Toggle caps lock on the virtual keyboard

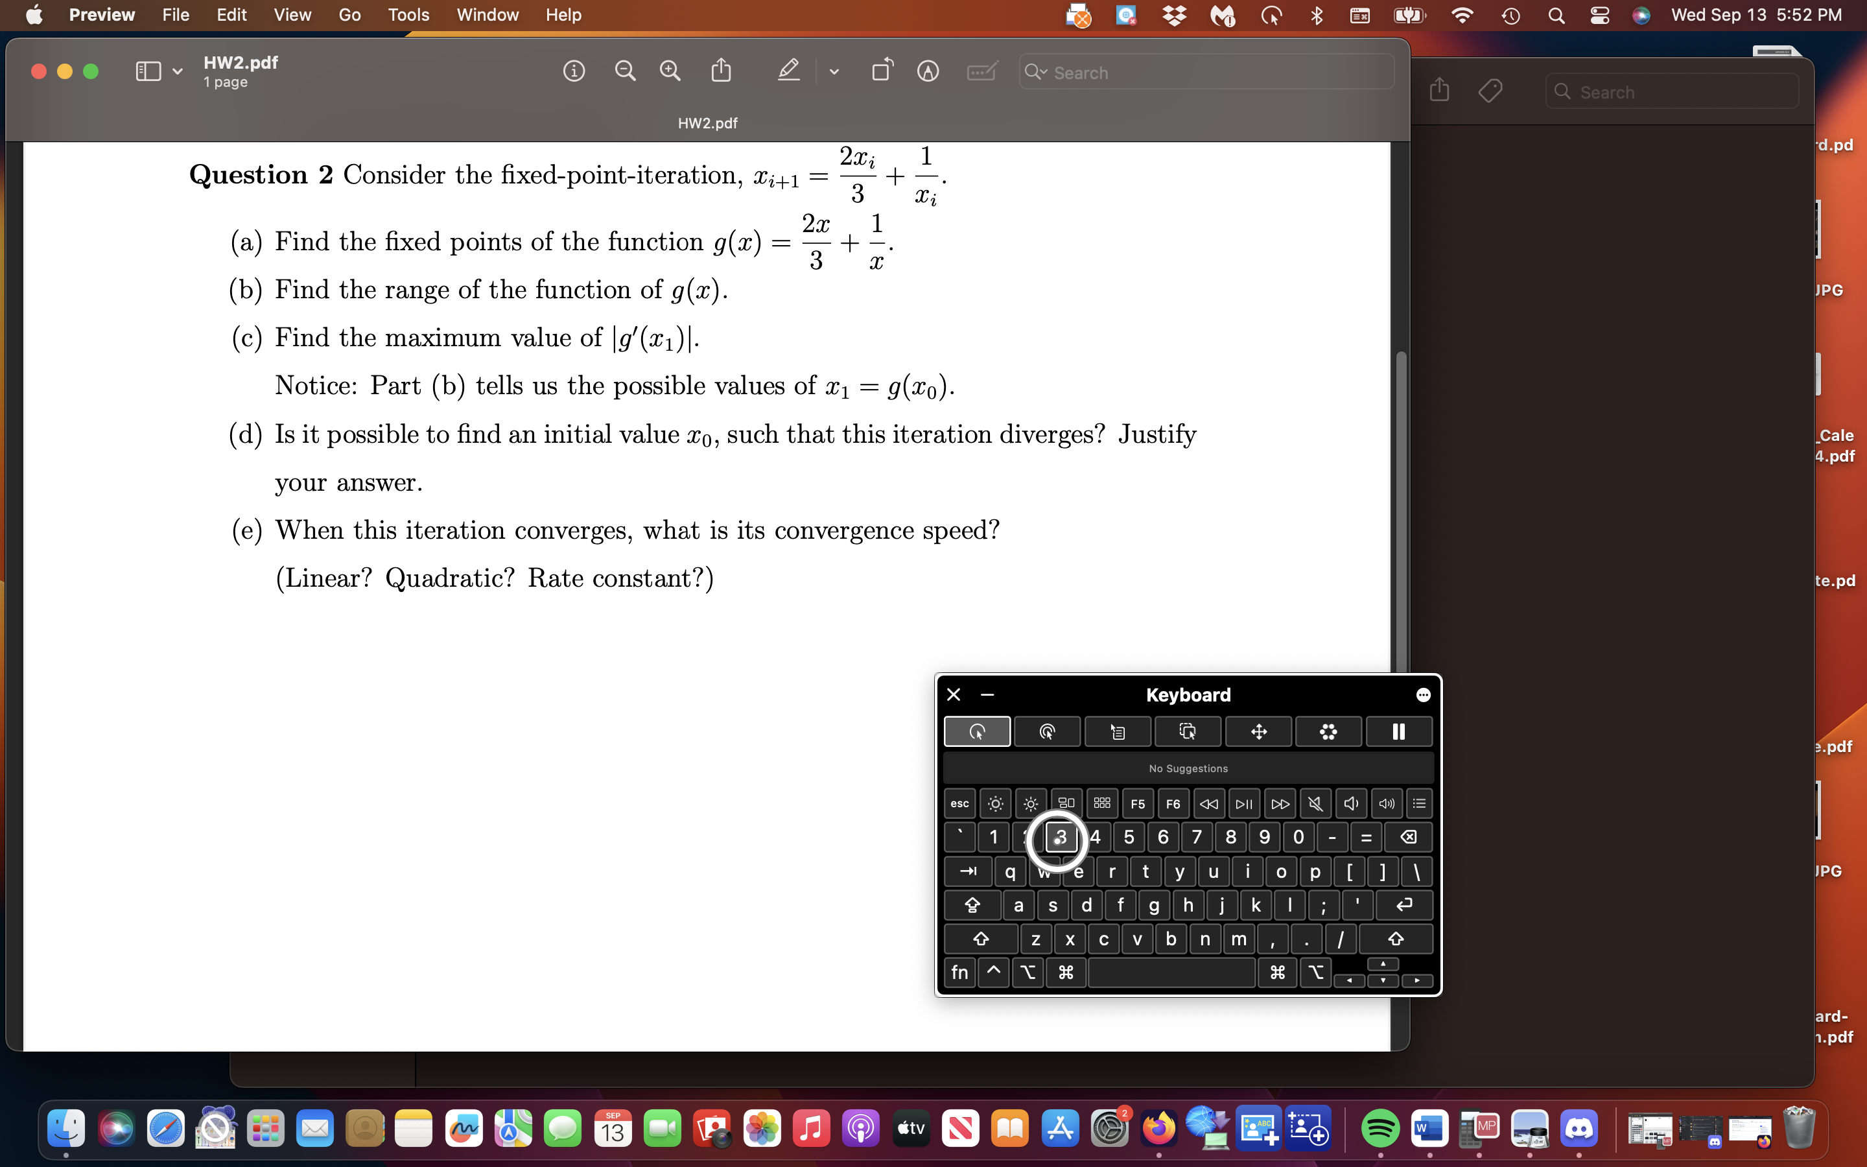[972, 904]
